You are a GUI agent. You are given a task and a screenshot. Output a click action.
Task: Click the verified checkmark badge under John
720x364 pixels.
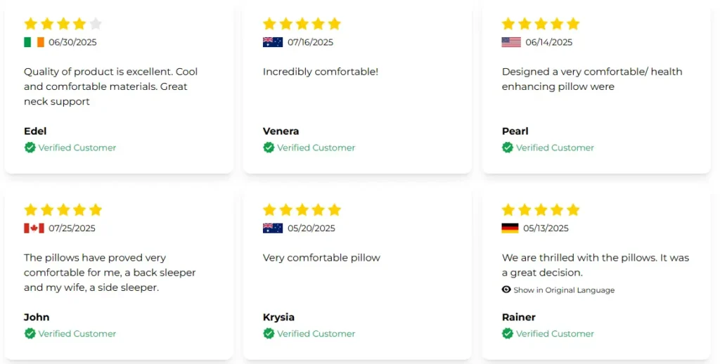[x=30, y=334]
